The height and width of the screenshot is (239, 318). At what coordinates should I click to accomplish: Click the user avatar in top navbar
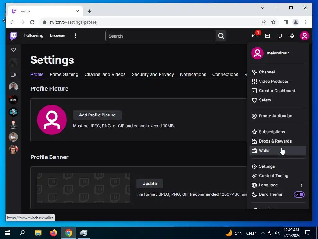click(304, 36)
